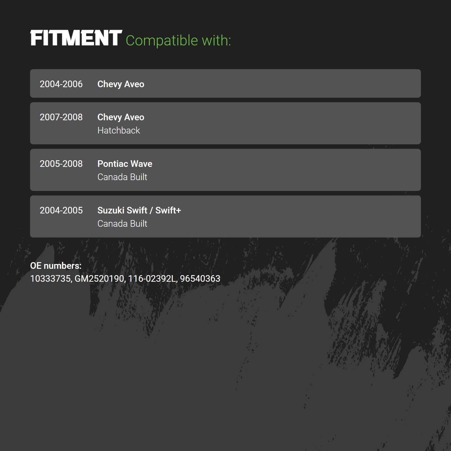Select OE number 116-02392L
The height and width of the screenshot is (451, 451).
click(x=152, y=278)
